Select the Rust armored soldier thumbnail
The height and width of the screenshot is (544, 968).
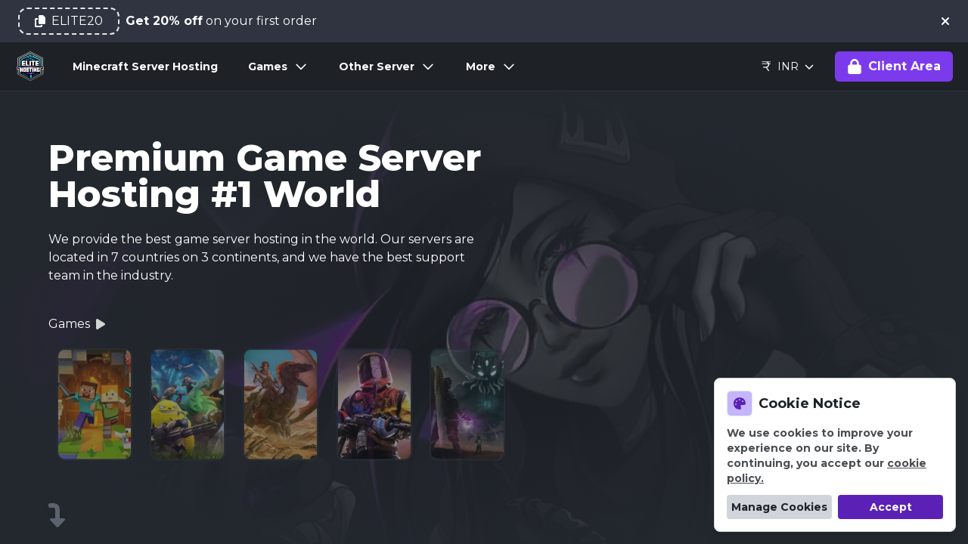[374, 404]
